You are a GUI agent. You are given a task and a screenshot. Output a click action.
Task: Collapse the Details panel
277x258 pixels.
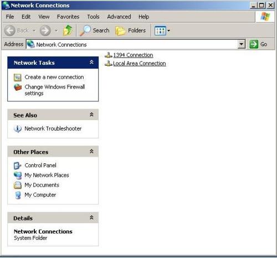(91, 218)
